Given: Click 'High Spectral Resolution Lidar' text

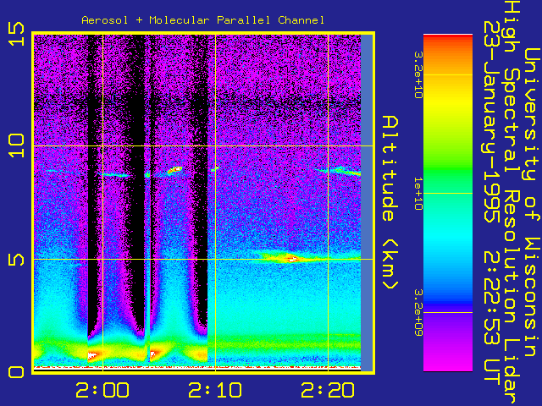Looking at the screenshot, I should click(x=510, y=203).
